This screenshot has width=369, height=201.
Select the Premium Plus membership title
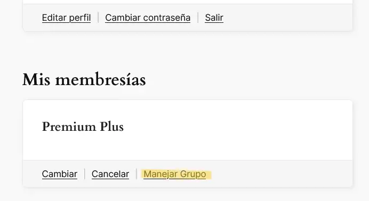(83, 127)
